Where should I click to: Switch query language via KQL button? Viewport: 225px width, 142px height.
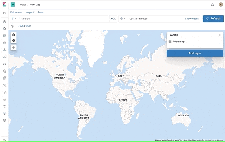click(113, 19)
